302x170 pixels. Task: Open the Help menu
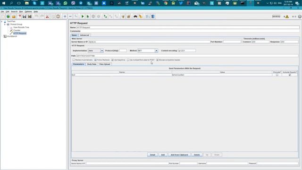(x=36, y=11)
